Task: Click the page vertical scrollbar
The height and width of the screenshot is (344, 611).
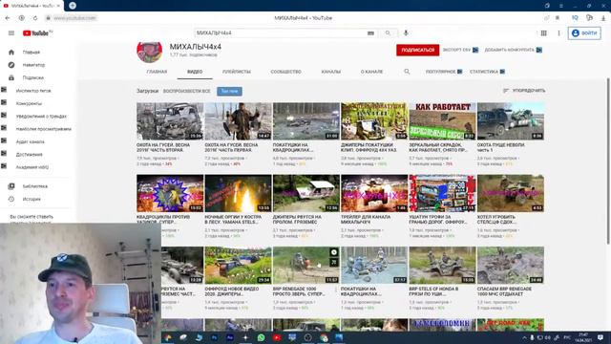Action: 608,161
